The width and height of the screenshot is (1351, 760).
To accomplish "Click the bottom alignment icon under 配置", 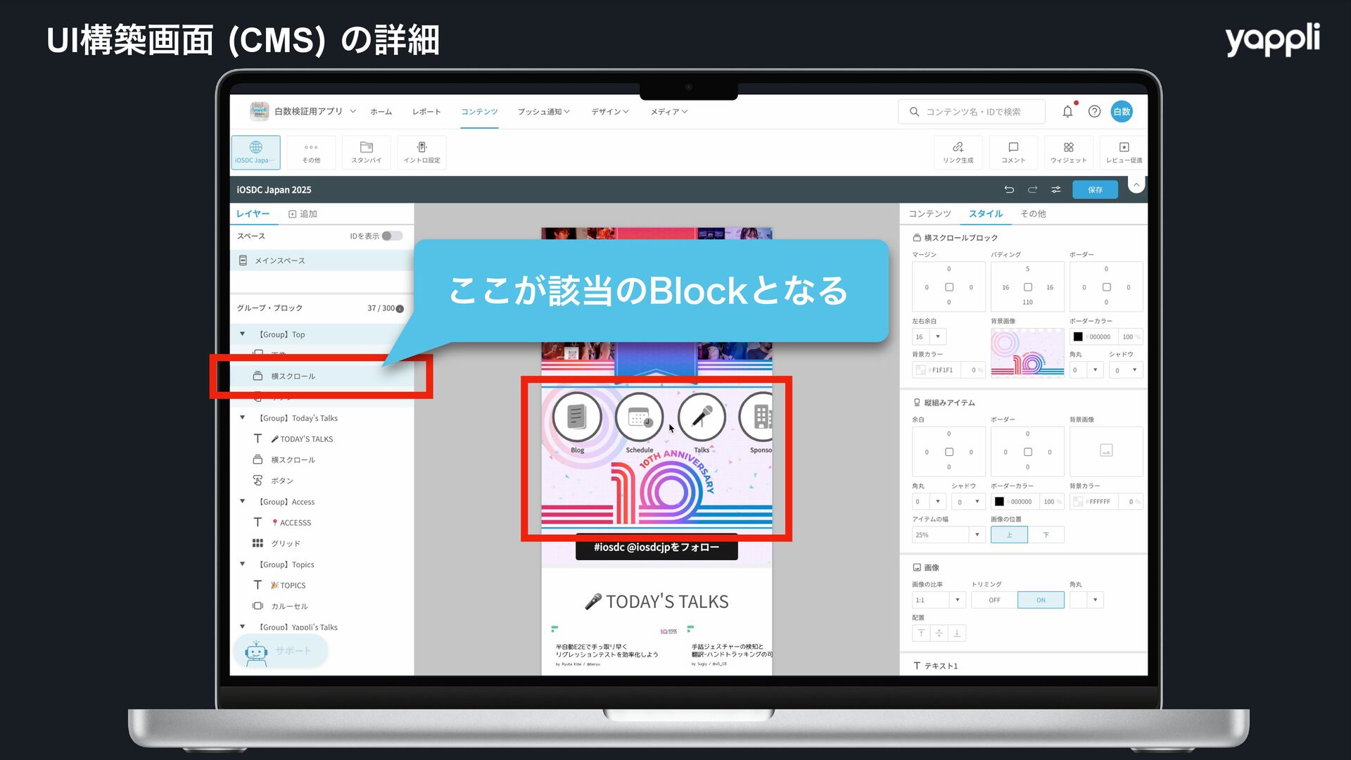I will pyautogui.click(x=957, y=633).
